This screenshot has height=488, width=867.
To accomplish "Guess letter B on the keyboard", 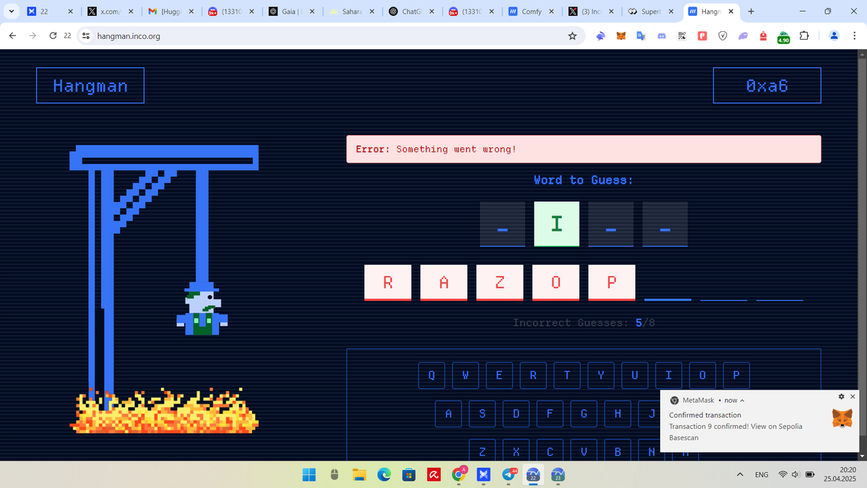I will tap(618, 451).
